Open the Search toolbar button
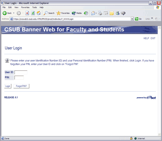This screenshot has height=141, width=162. click(x=49, y=13)
